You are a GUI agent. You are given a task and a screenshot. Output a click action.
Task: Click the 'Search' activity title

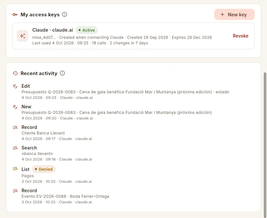point(29,148)
